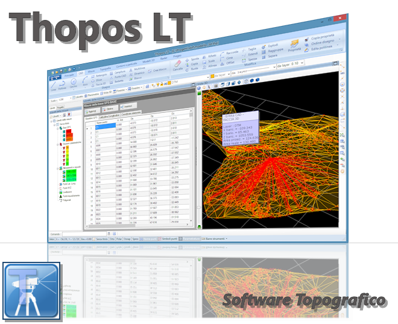Select the Latitudine/Longitudine tab
The height and width of the screenshot is (324, 398).
(x=109, y=116)
